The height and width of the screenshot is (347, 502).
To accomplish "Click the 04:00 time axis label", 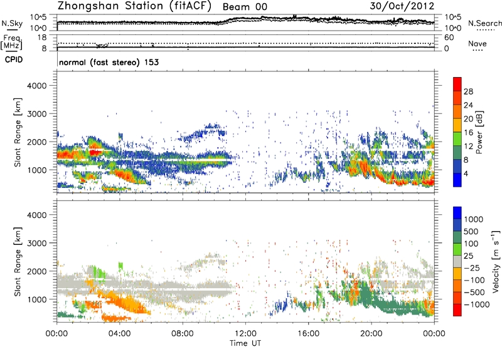I will 119,333.
